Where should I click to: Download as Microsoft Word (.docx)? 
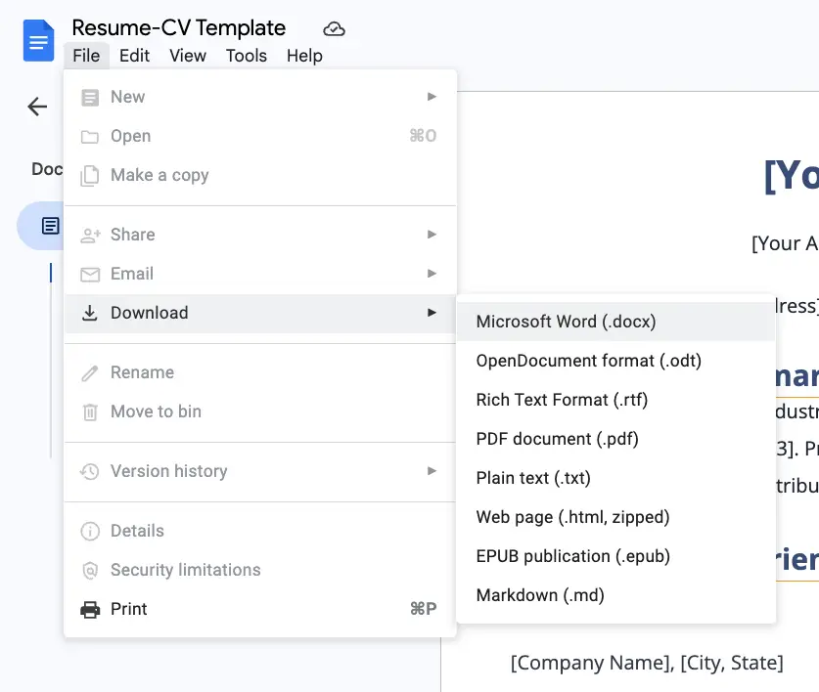tap(566, 322)
